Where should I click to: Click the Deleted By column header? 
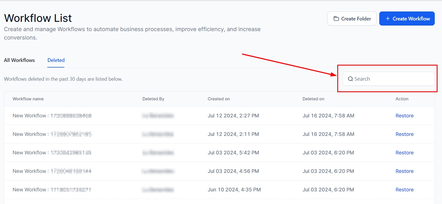153,99
